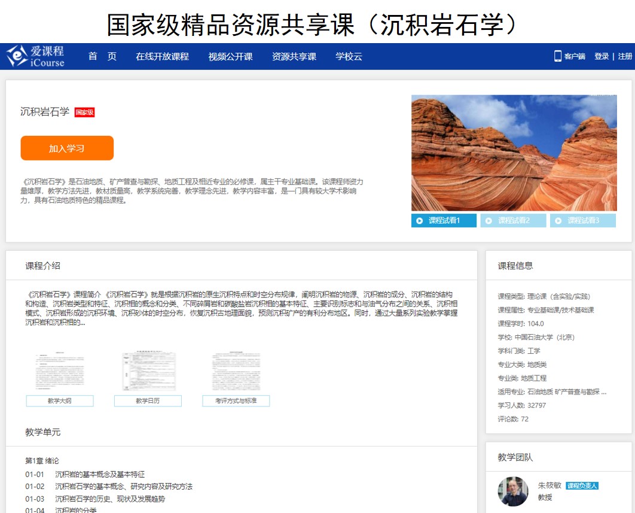Open the 首页 menu item
This screenshot has width=635, height=513.
[x=102, y=56]
